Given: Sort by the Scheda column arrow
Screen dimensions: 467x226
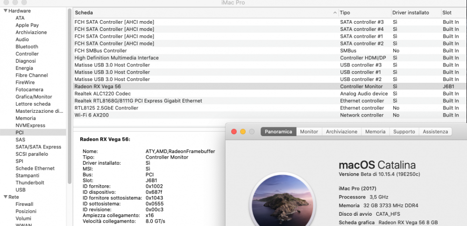Looking at the screenshot, I should 335,13.
